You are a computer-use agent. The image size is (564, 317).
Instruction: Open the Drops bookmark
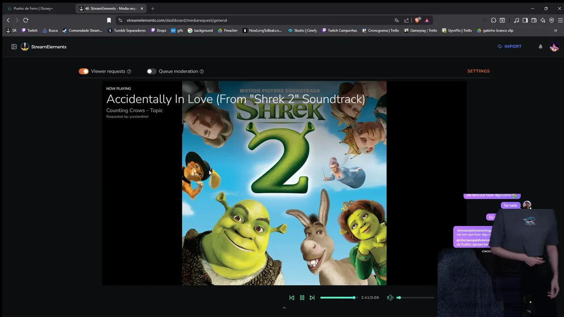159,30
